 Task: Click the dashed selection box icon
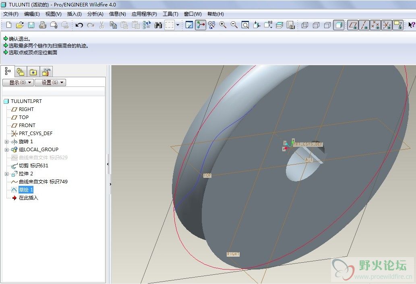tap(170, 25)
